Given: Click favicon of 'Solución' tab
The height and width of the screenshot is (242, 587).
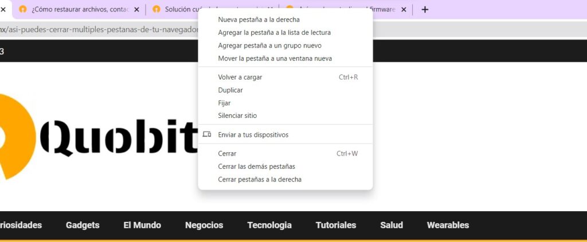Looking at the screenshot, I should [x=156, y=9].
